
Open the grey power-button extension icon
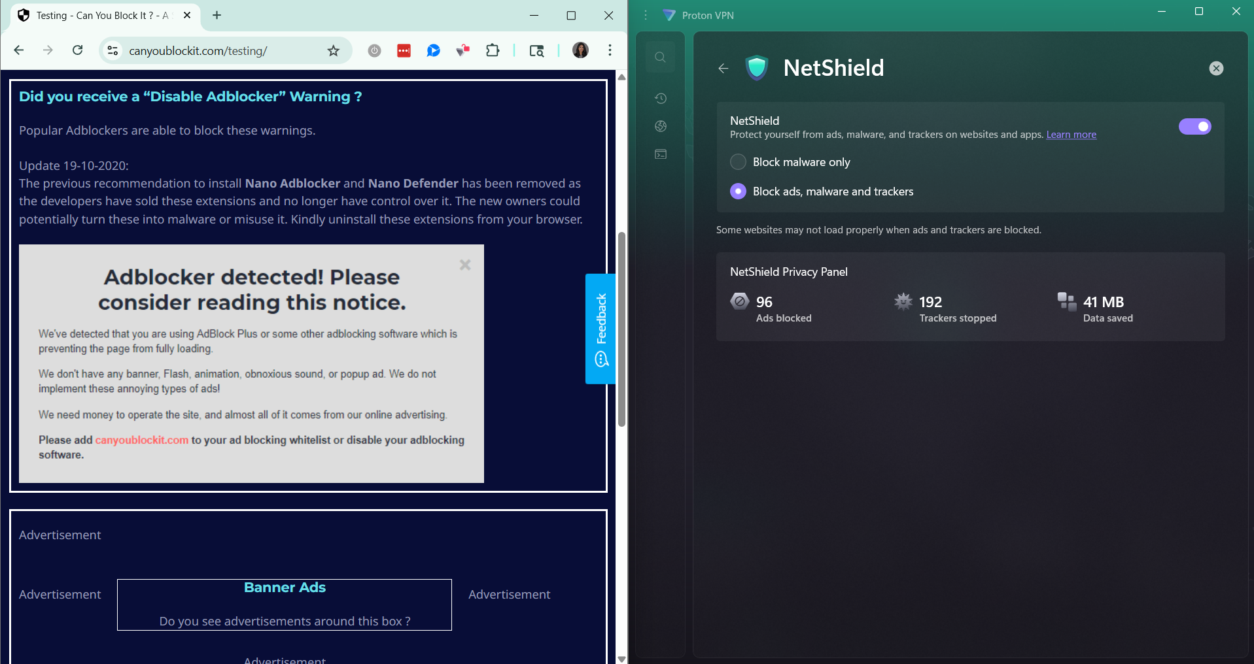tap(374, 50)
